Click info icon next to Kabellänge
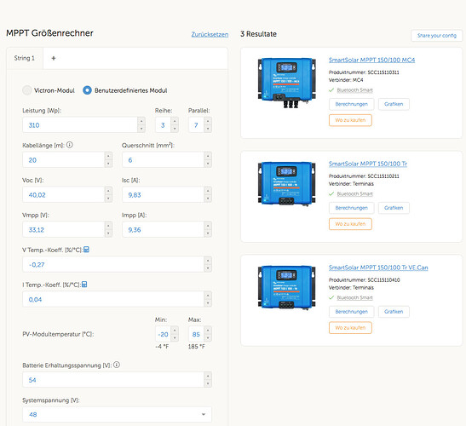Screen dimensions: 466x426 (69, 145)
